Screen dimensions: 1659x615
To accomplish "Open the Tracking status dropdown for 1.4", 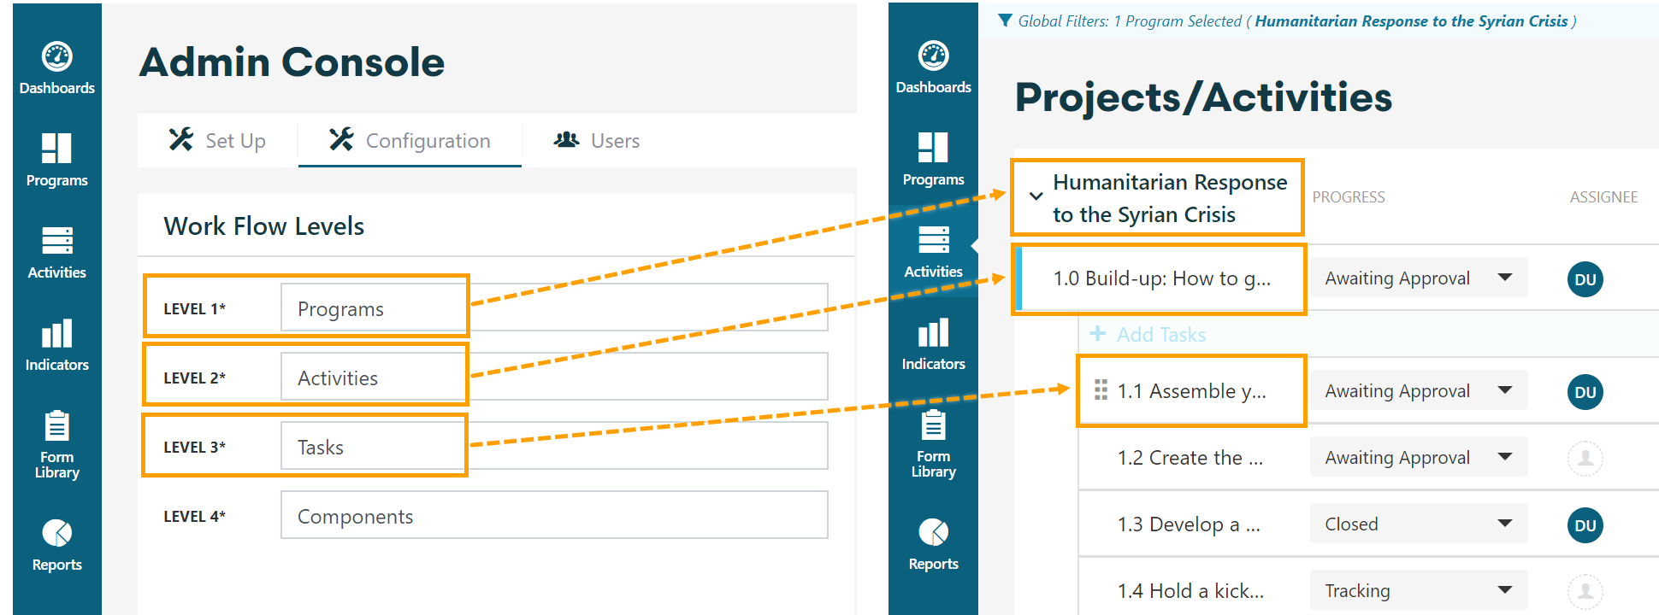I will (x=1419, y=590).
